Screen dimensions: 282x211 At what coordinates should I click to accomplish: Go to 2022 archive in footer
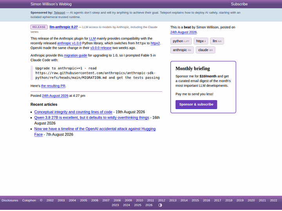tap(273, 200)
